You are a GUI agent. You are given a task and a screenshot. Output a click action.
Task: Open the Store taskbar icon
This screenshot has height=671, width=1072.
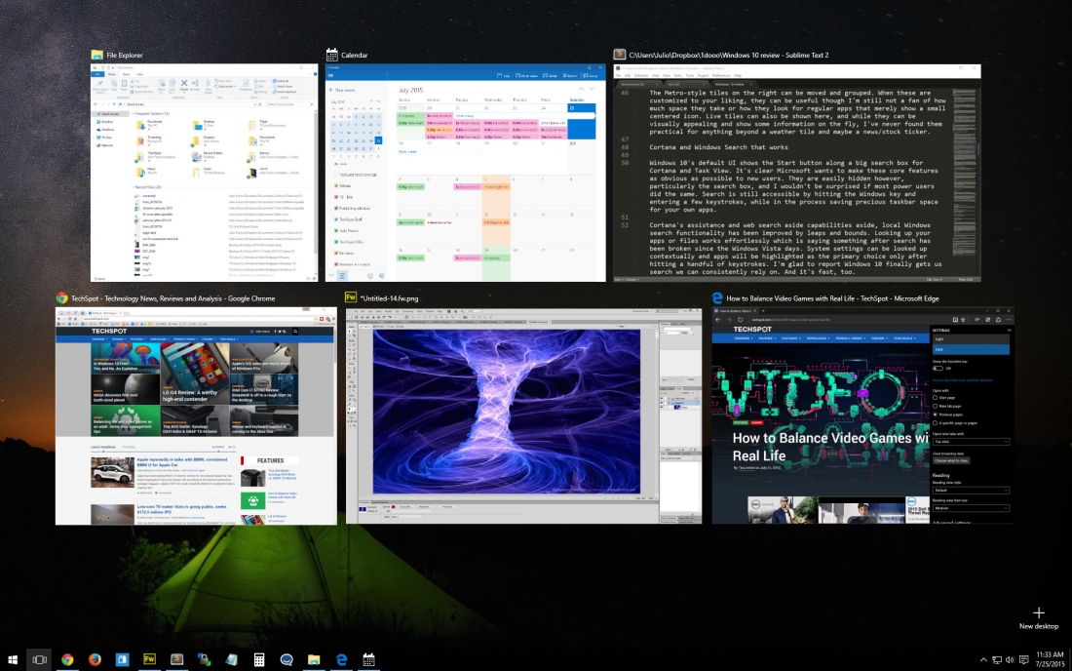coord(122,659)
